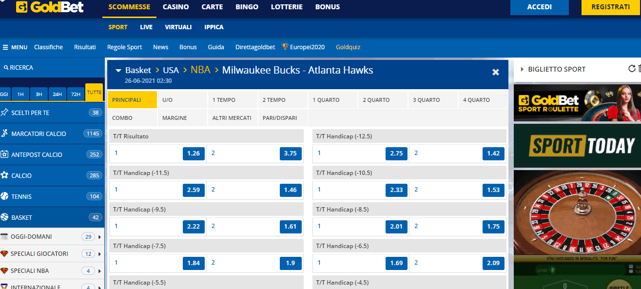Expand the Biglietto Sport panel

click(522, 69)
